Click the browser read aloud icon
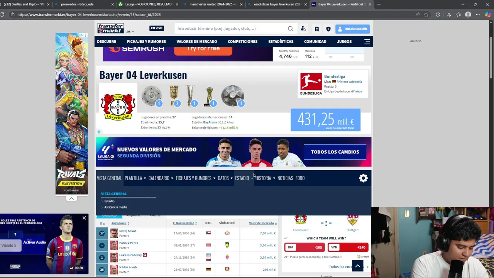 (x=418, y=15)
